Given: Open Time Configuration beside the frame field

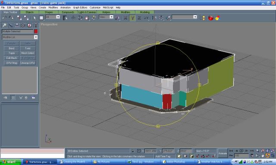Looking at the screenshot, I should [x=252, y=156].
